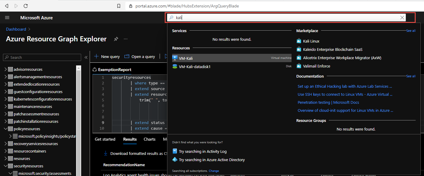The height and width of the screenshot is (176, 424).
Task: Open 'Overview of cloud-init support' doc link
Action: 346,110
